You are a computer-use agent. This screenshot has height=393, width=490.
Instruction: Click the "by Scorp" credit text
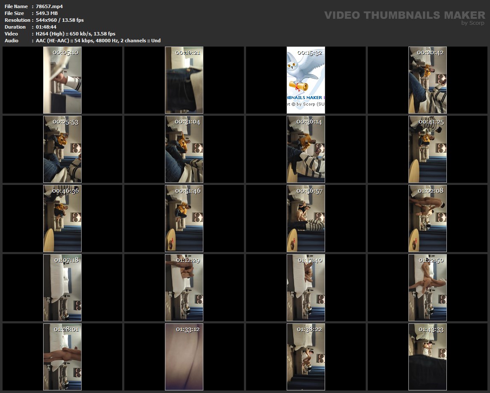click(473, 23)
